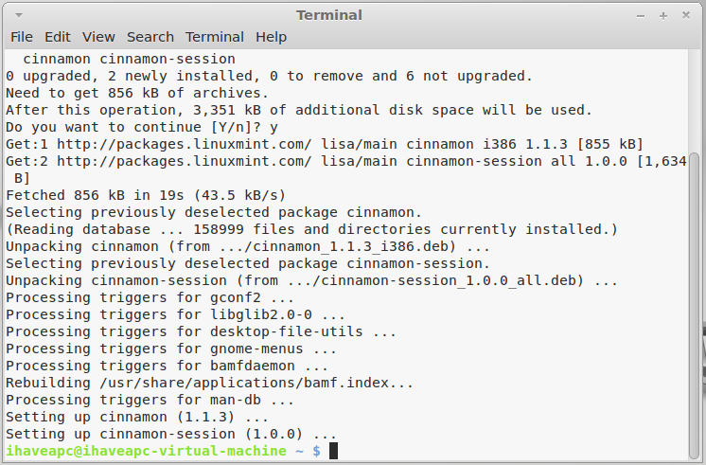Viewport: 706px width, 465px height.
Task: Open the Search menu
Action: [150, 37]
